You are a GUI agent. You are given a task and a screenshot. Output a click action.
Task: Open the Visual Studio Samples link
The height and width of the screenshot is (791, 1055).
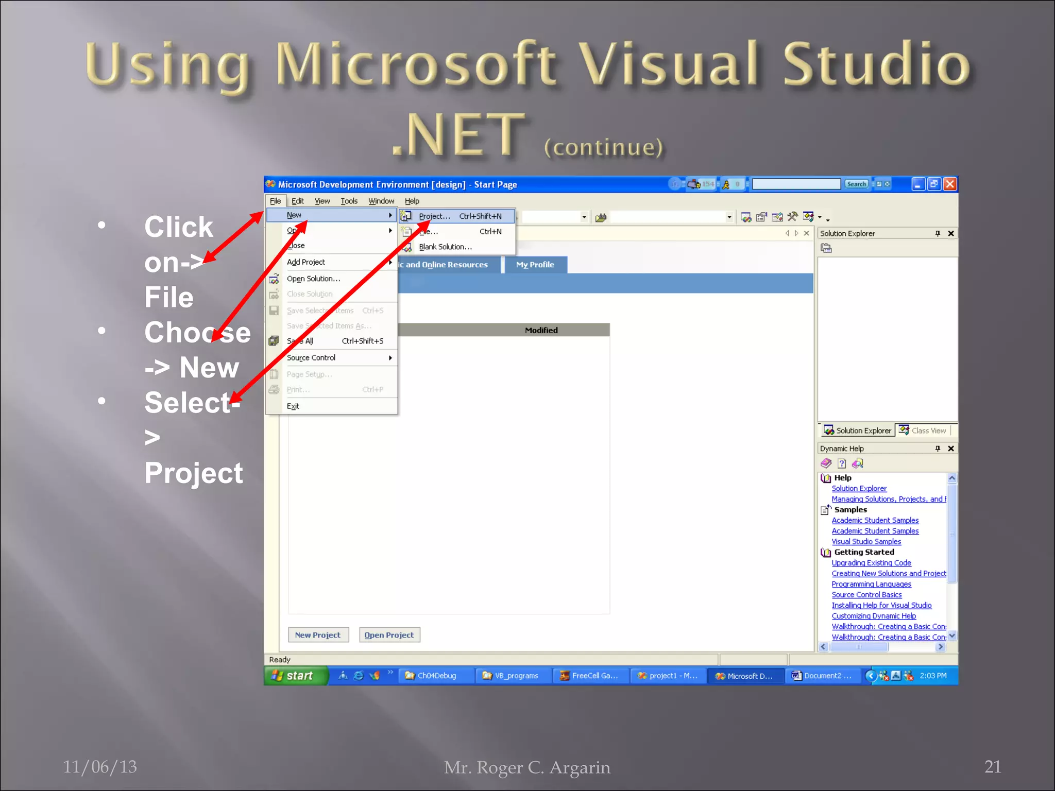coord(866,541)
